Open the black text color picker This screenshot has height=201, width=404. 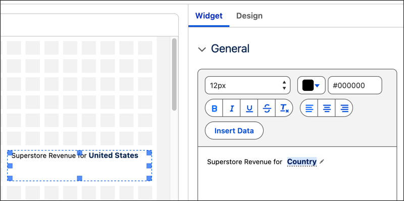[311, 85]
